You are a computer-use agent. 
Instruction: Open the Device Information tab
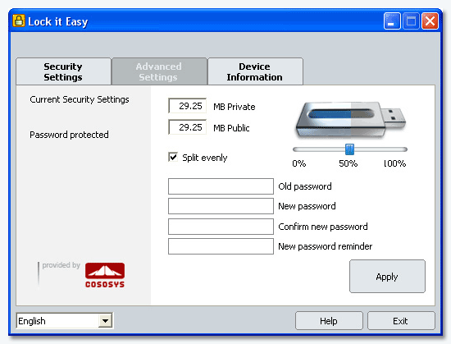(255, 71)
